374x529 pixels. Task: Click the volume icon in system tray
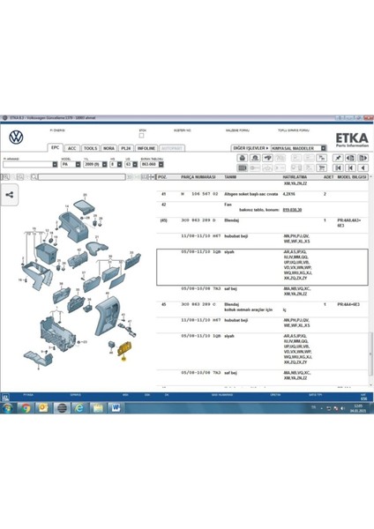342,408
